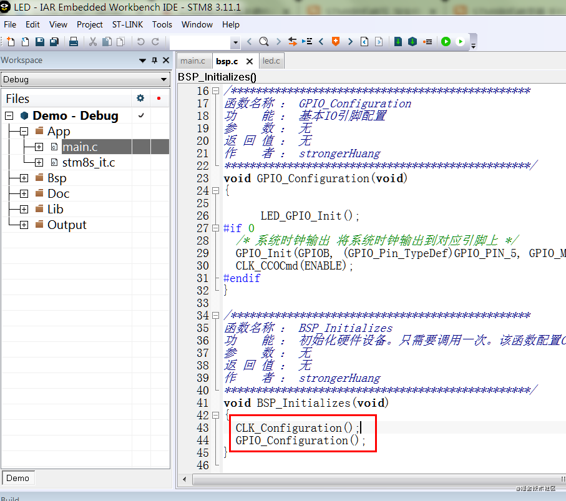Viewport: 566px width, 501px height.
Task: Open workspace files settings gear
Action: coord(140,98)
